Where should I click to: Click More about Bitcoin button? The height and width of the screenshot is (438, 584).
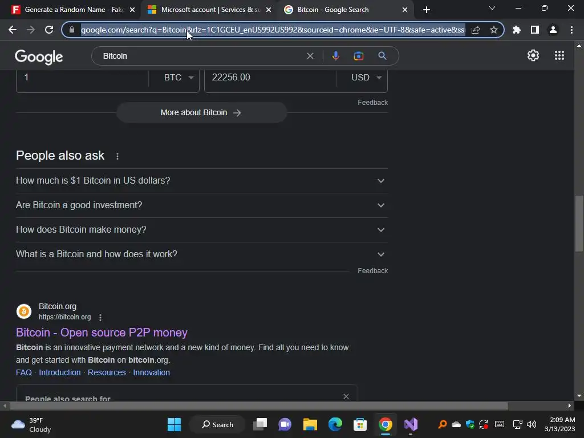point(201,112)
